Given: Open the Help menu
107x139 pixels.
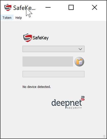Looking at the screenshot, I should point(18,18).
